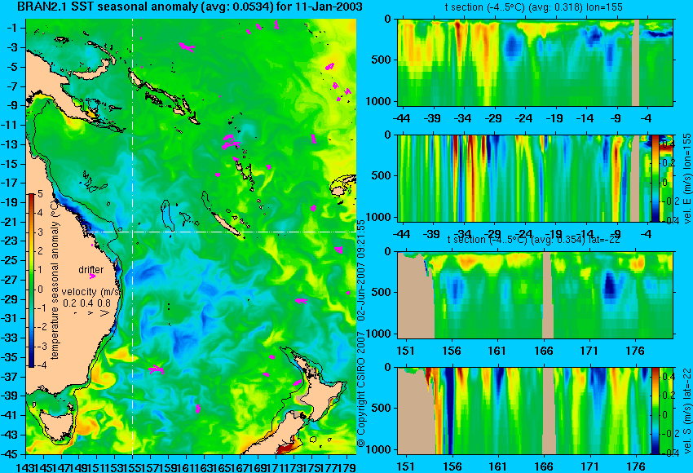
Task: Click latitude axis label '-45' on the map
Action: 8,454
